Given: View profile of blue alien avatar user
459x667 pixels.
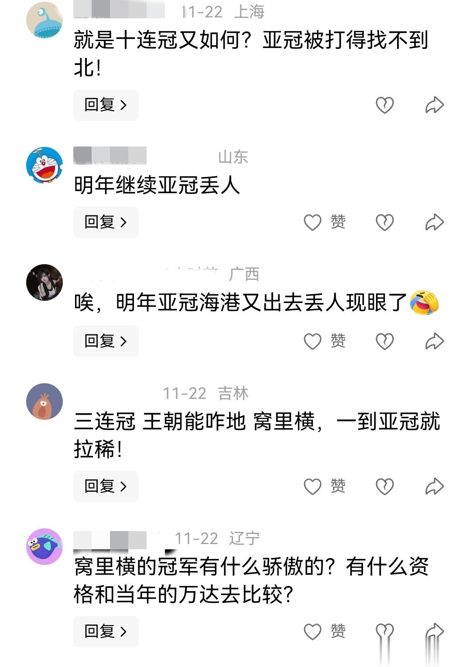Looking at the screenshot, I should click(45, 20).
